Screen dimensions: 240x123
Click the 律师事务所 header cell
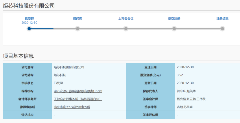coord(27,107)
